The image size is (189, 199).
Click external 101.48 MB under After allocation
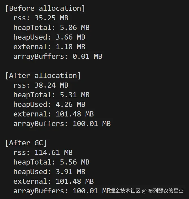(53, 114)
